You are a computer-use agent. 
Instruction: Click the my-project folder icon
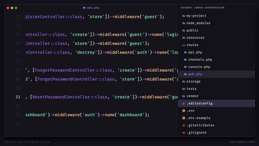[184, 16]
